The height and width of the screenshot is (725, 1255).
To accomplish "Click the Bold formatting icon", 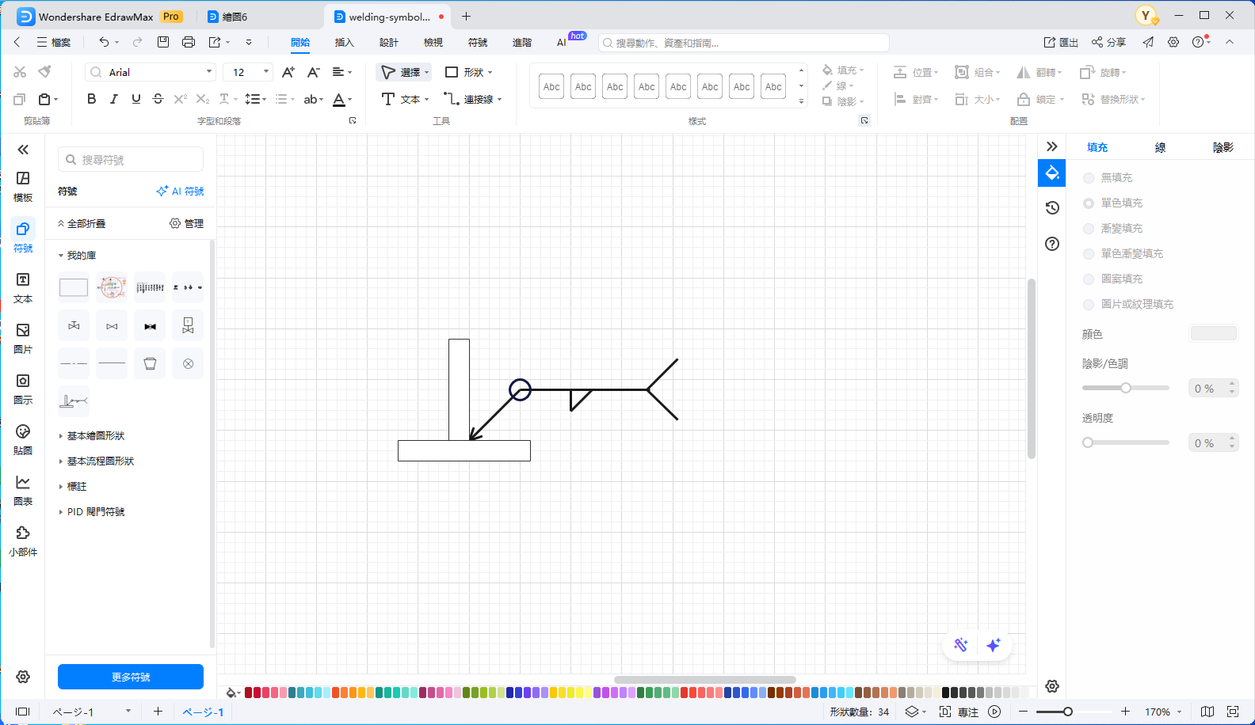I will click(92, 99).
